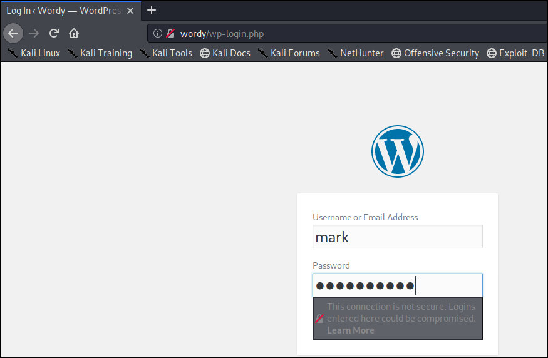Reload the current page

tap(54, 34)
